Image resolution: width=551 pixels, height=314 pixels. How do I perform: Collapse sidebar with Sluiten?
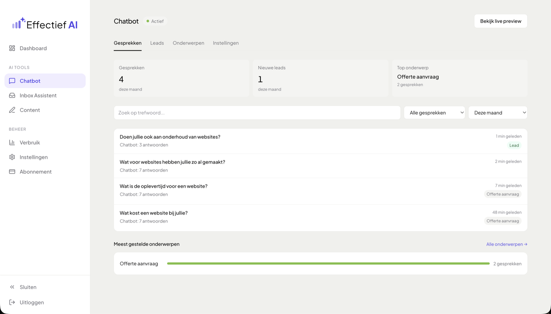[x=45, y=287]
